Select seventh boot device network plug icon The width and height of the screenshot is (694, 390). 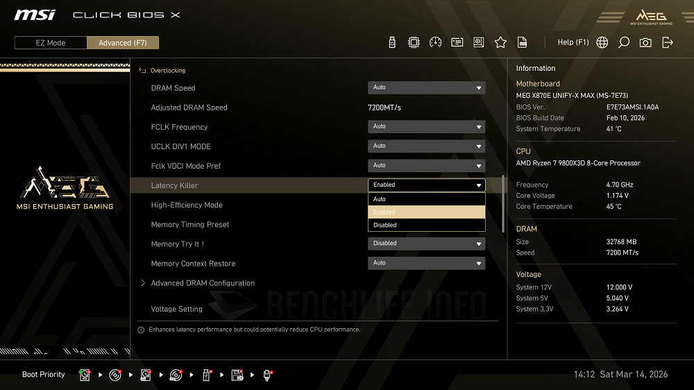coord(268,375)
